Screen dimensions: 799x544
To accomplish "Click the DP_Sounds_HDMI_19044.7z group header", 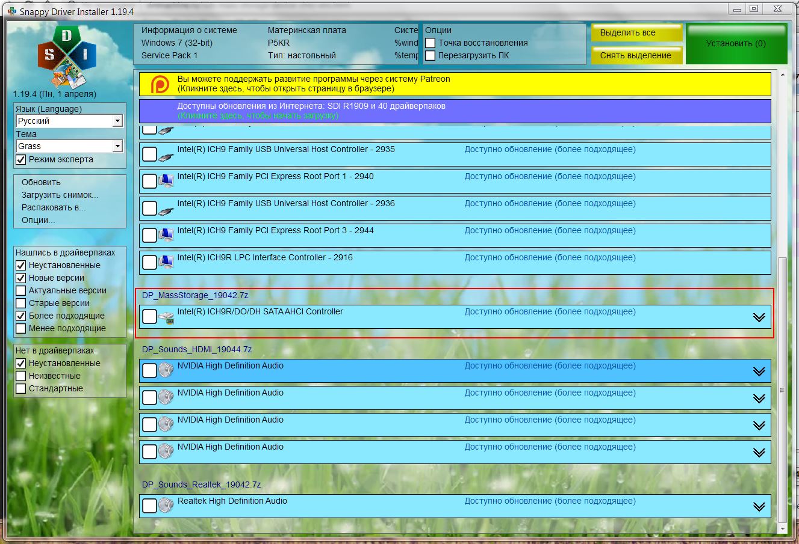I will 197,349.
